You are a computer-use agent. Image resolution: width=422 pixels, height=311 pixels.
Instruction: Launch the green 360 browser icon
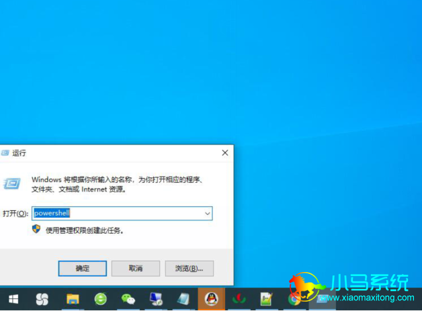click(x=101, y=299)
